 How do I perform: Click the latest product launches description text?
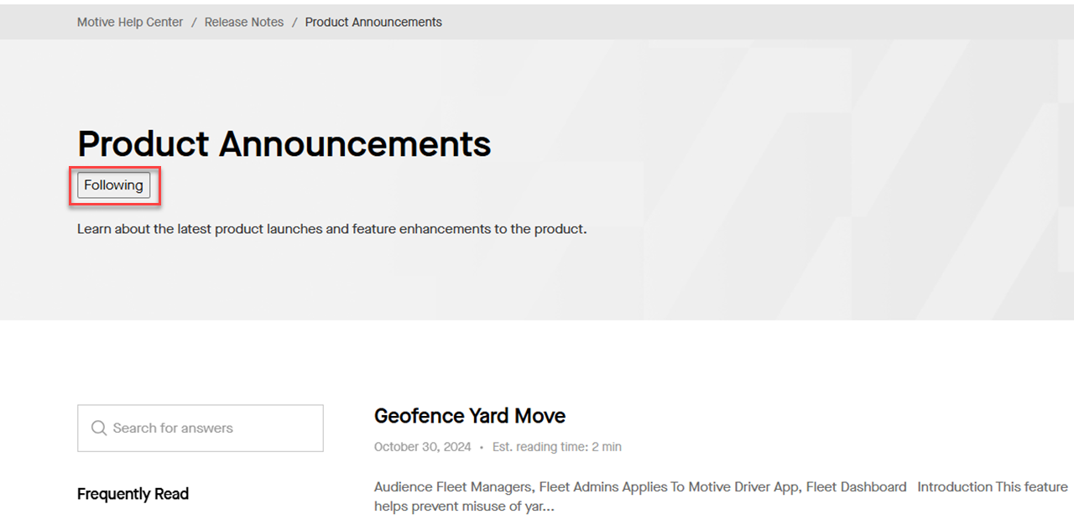coord(332,229)
